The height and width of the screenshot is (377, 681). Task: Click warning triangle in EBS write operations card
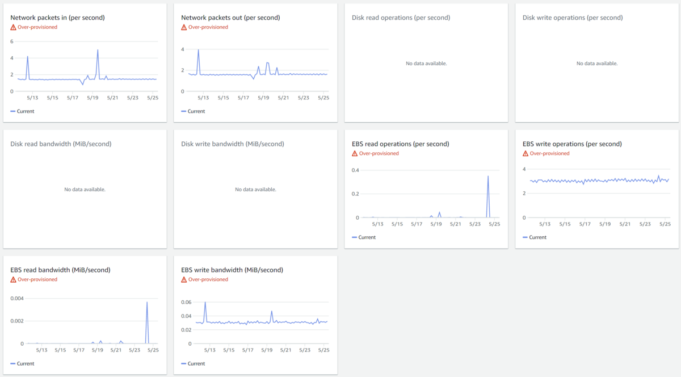(526, 153)
